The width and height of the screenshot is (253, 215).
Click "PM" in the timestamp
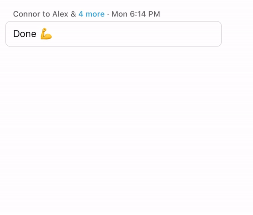pyautogui.click(x=154, y=14)
